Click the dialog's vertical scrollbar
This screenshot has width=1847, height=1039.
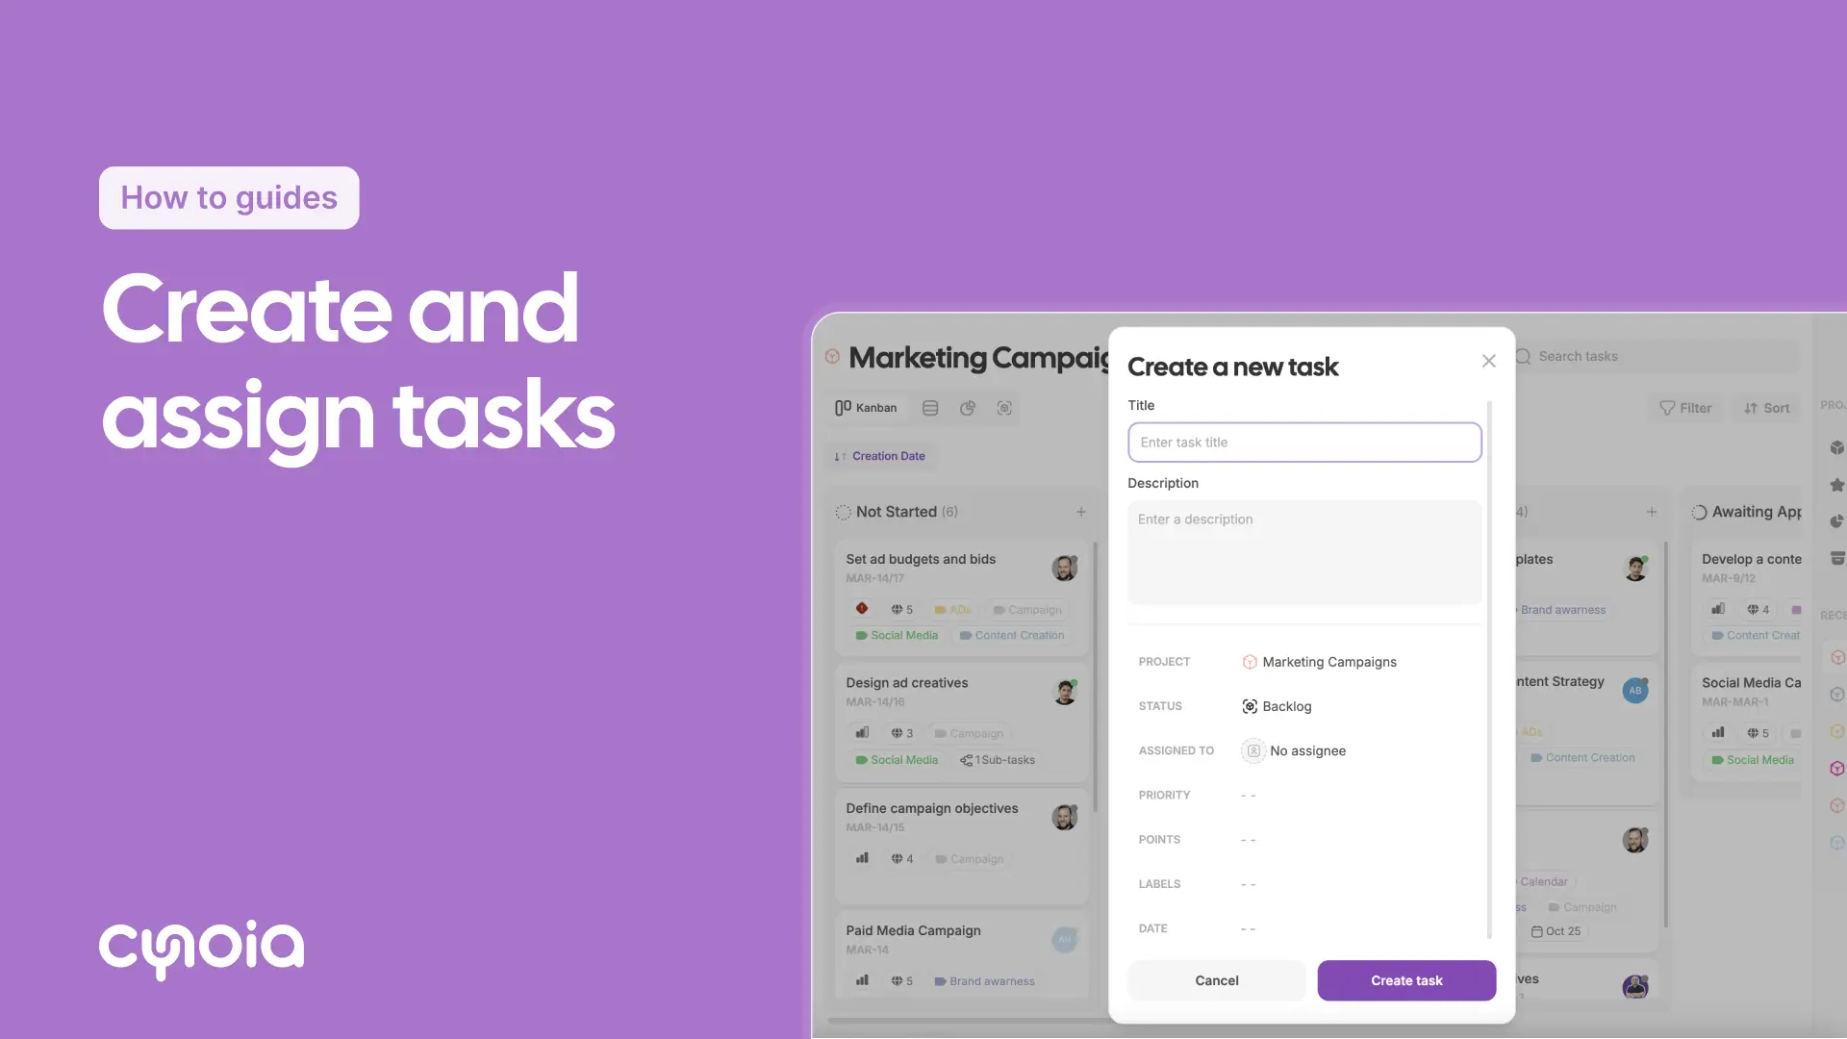click(1489, 669)
